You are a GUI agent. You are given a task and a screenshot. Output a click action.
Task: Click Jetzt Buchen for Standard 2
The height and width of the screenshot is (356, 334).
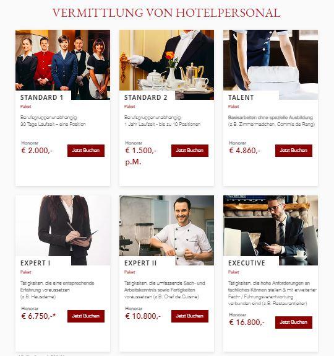click(190, 151)
